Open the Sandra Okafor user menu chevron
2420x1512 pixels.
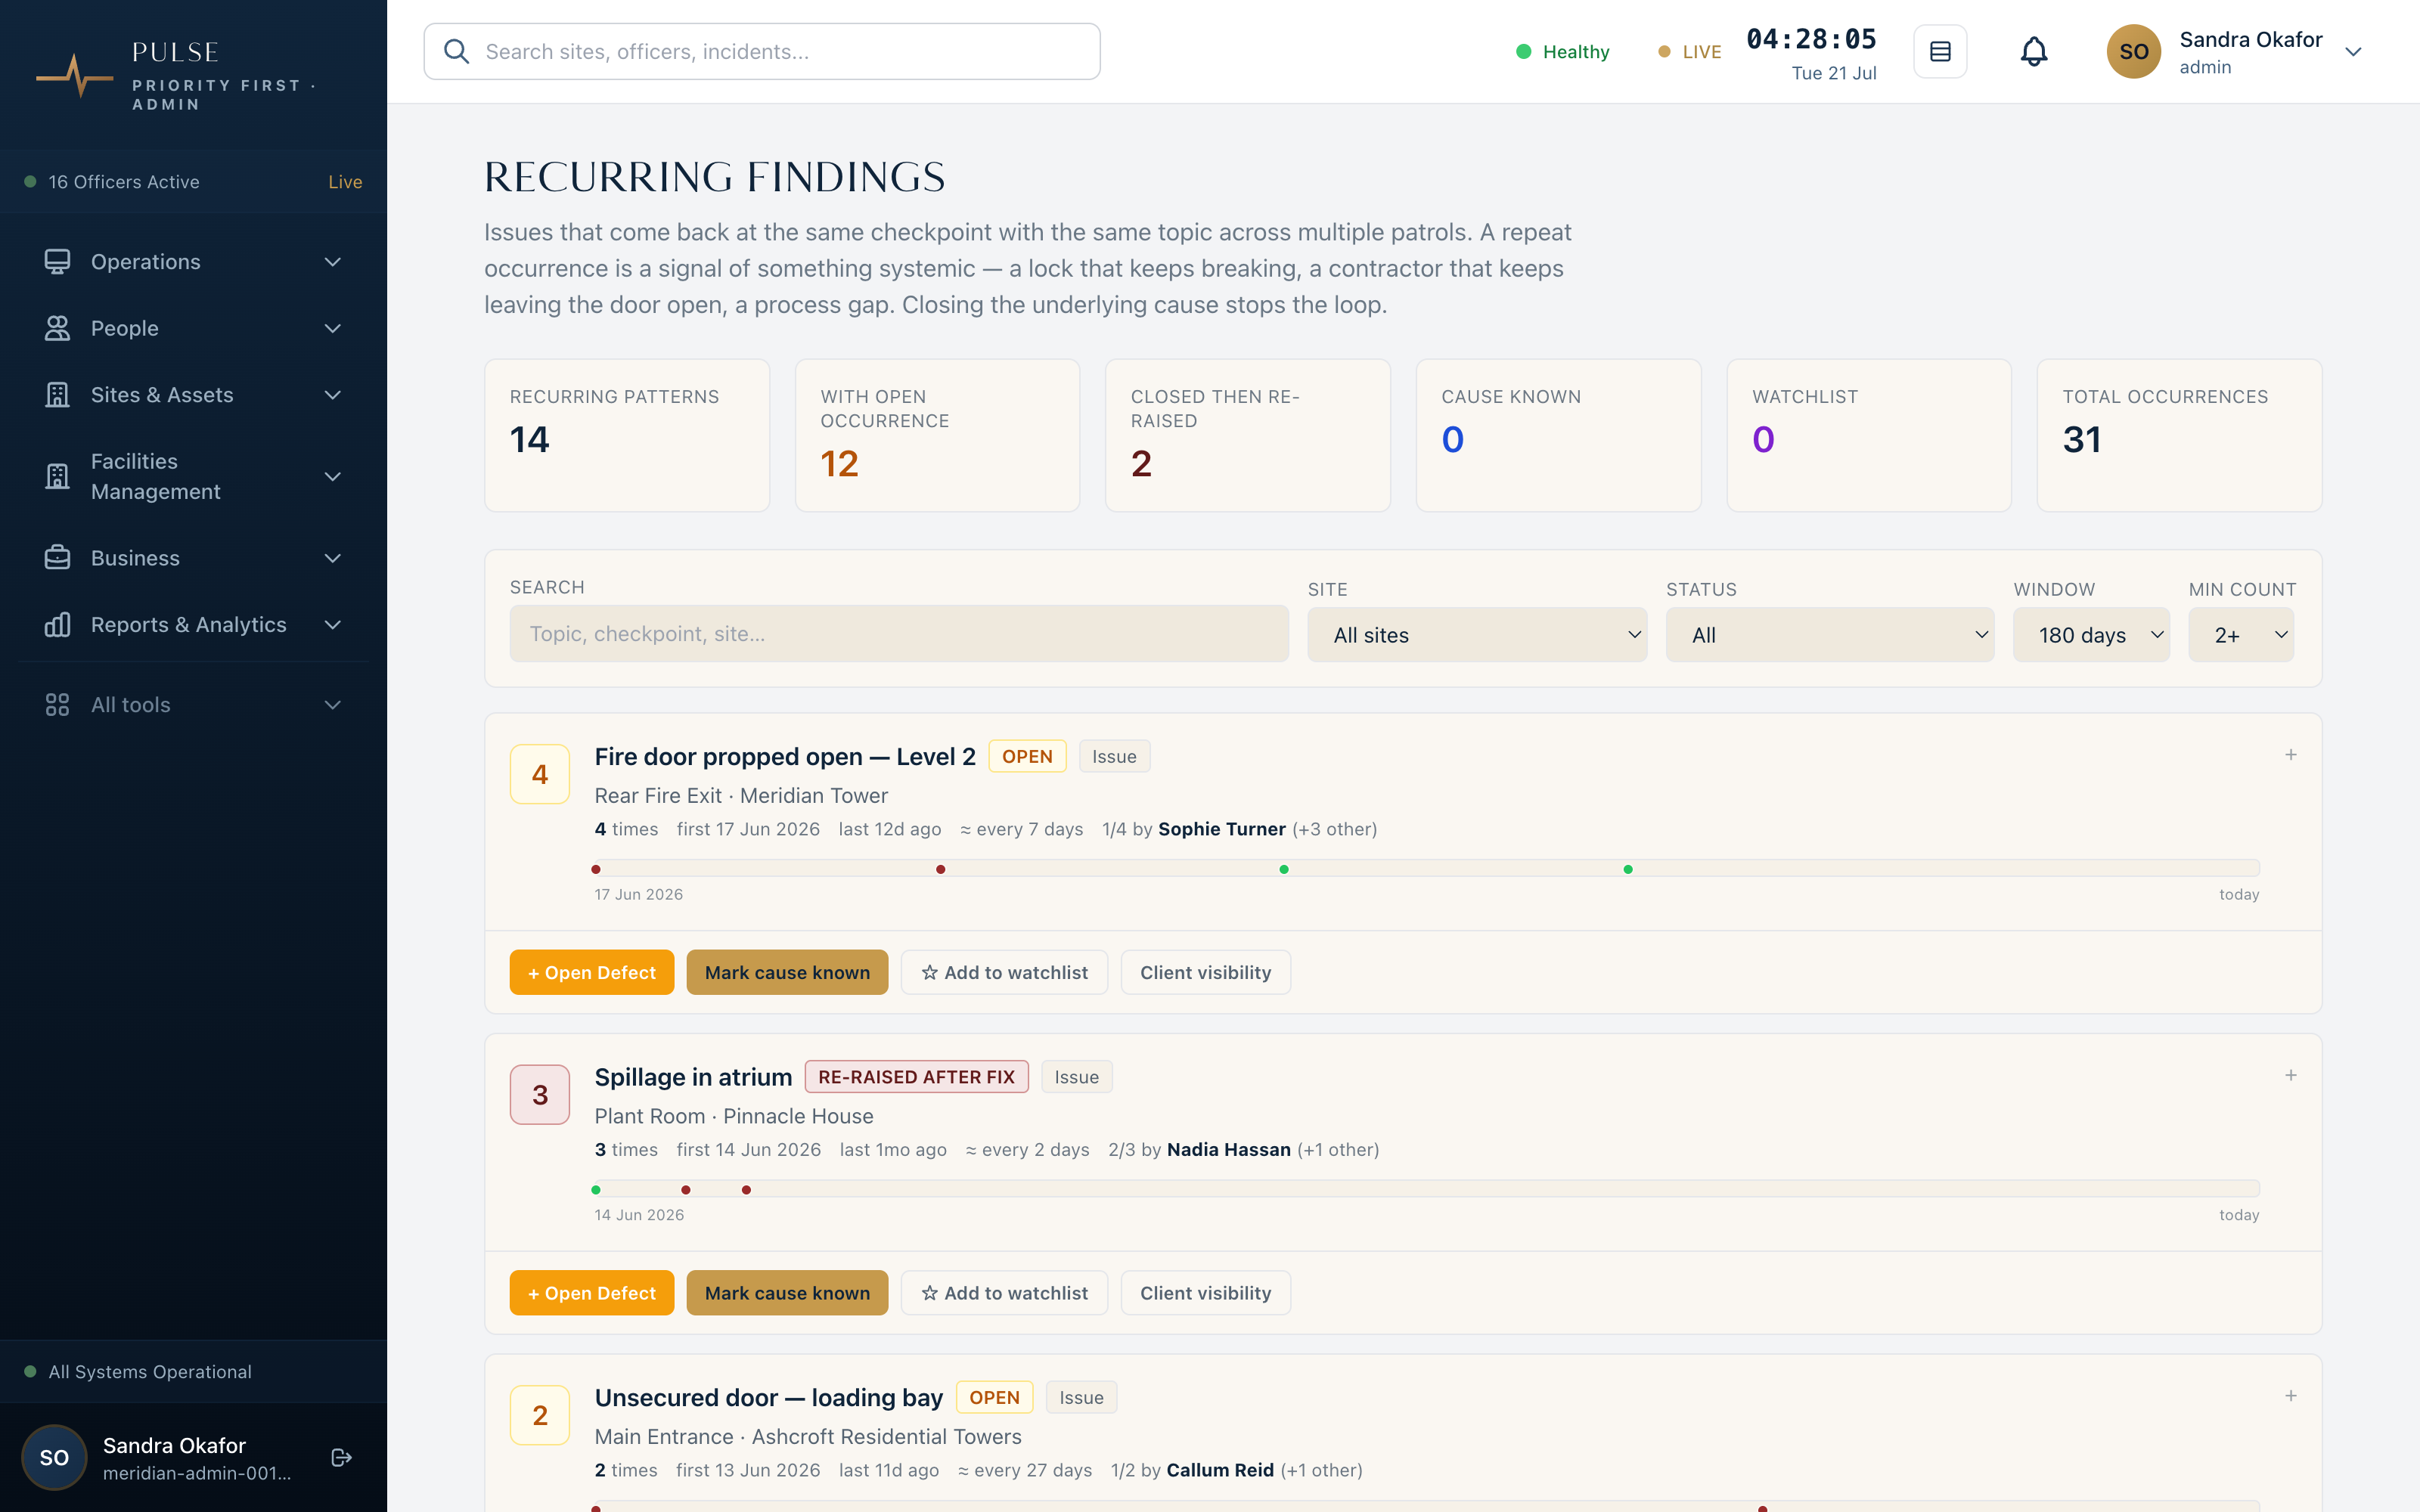click(x=2353, y=52)
